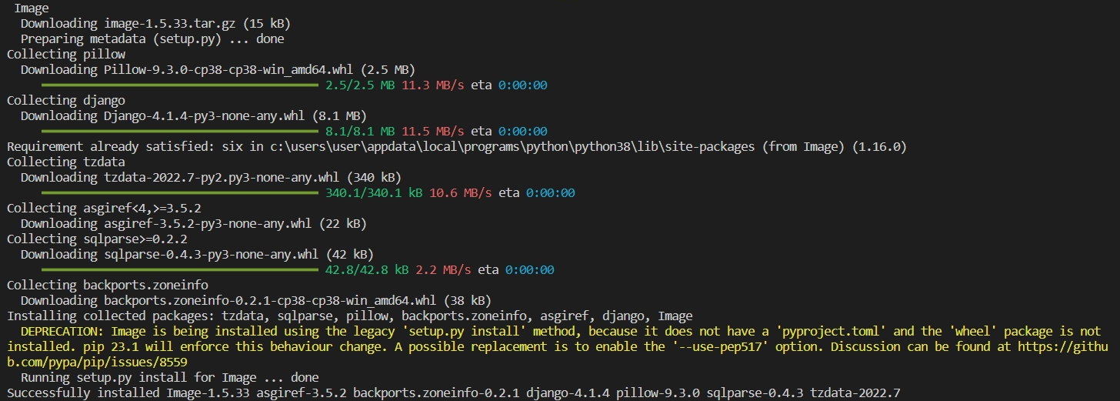Image resolution: width=1120 pixels, height=401 pixels.
Task: Click the 'Collecting tzdata' line
Action: (x=66, y=162)
